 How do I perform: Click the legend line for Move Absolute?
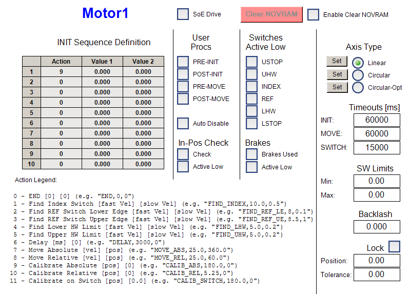click(x=123, y=250)
